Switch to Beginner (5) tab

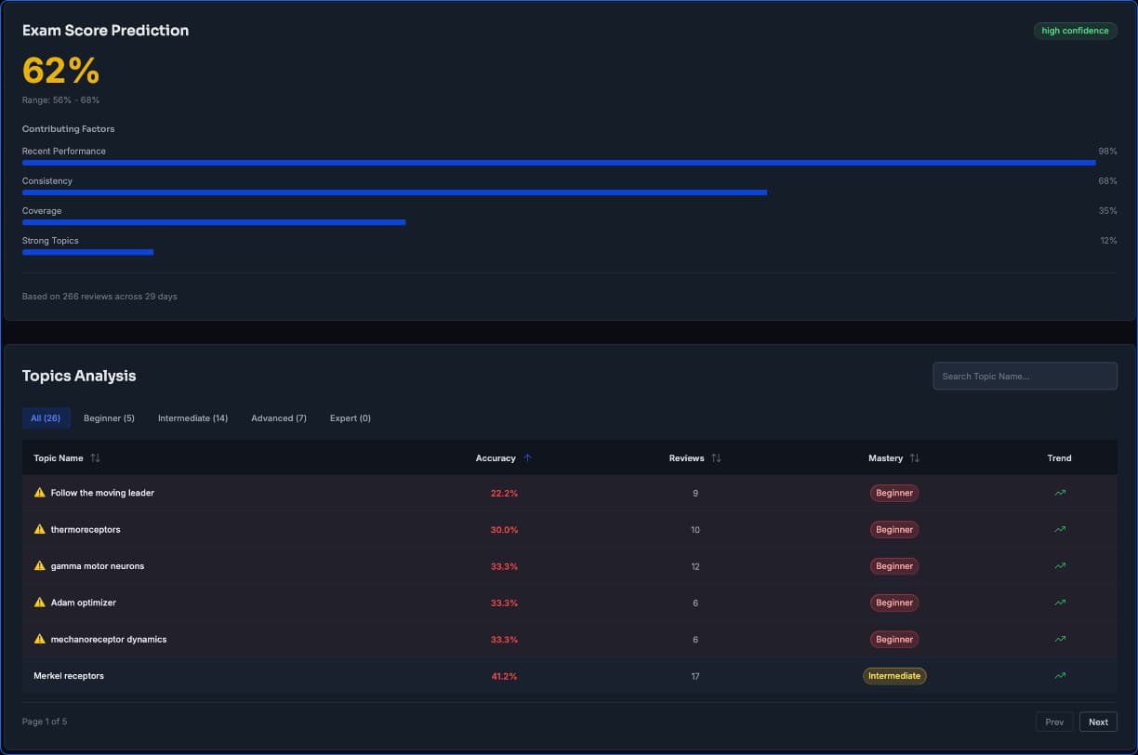(x=109, y=418)
